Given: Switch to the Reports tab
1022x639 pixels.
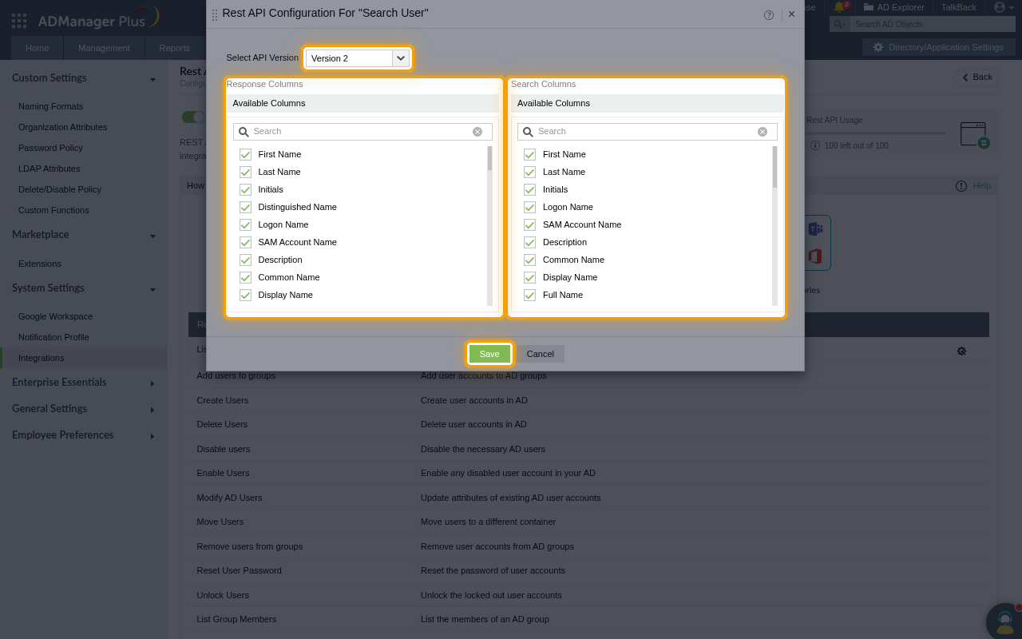Looking at the screenshot, I should 174,48.
